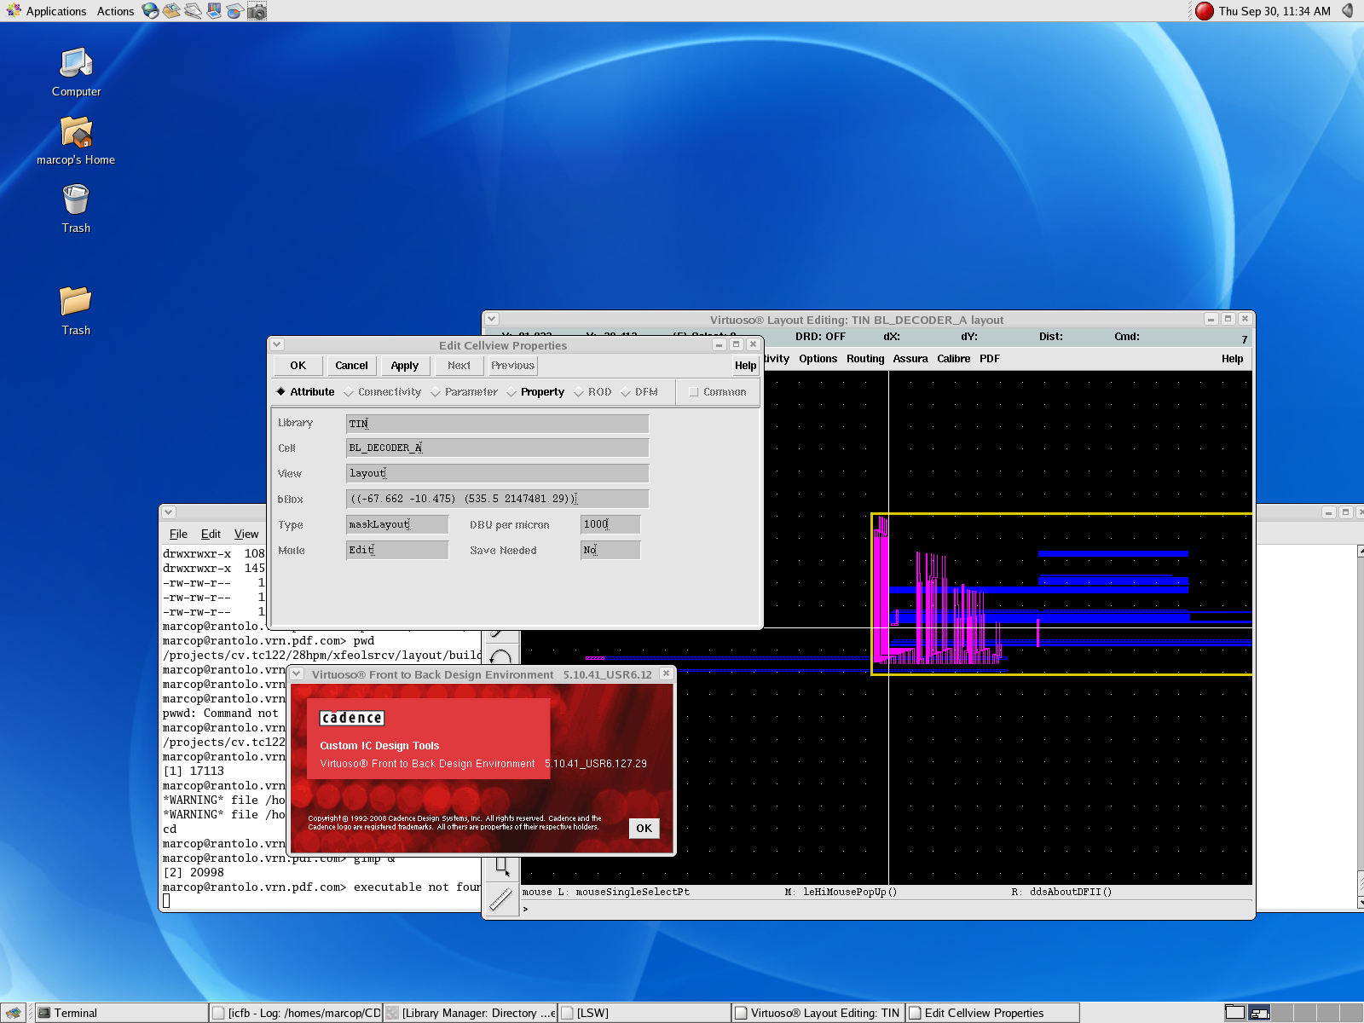Open the presentation launcher in top panel
Image resolution: width=1364 pixels, height=1023 pixels.
[x=214, y=11]
